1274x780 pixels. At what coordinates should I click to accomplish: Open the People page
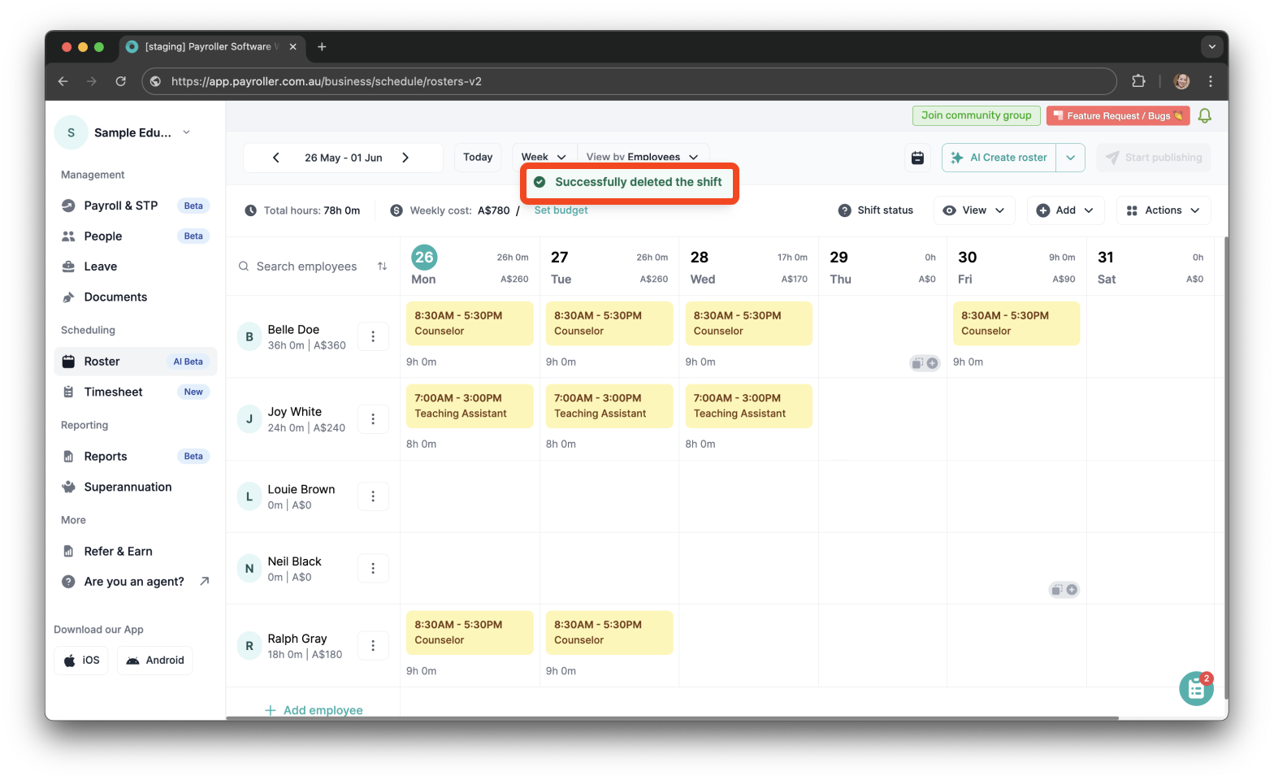coord(136,236)
